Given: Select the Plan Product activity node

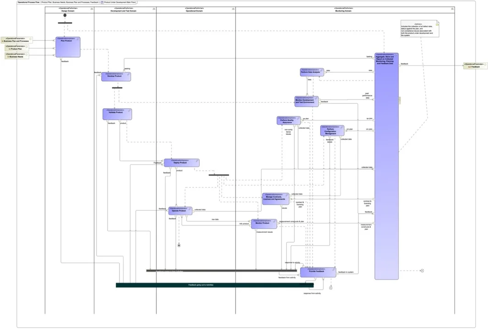Looking at the screenshot, I should click(x=68, y=47).
